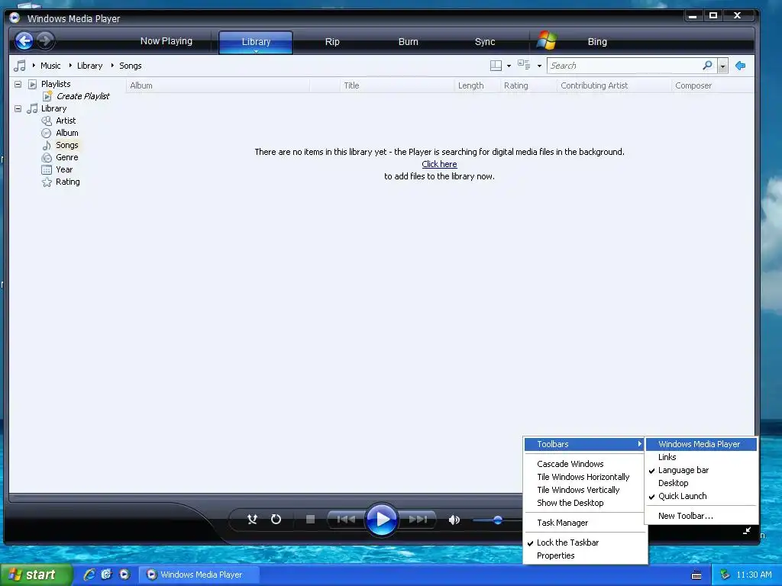This screenshot has width=782, height=586.
Task: Follow the Click here link
Action: click(439, 164)
